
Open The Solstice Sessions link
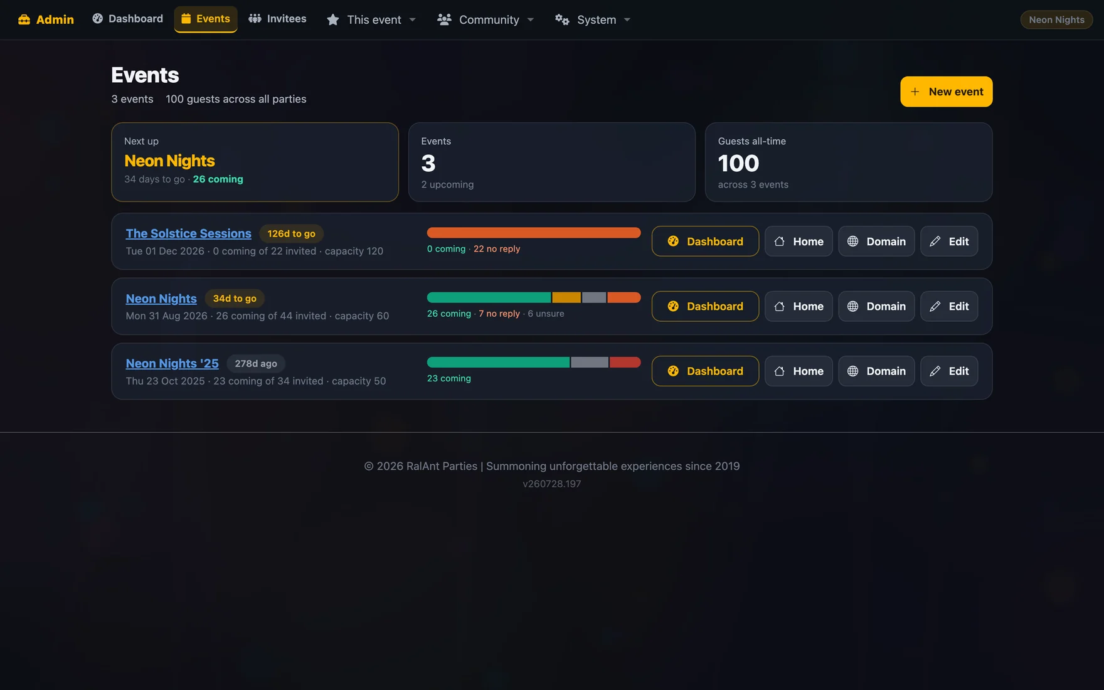[188, 233]
